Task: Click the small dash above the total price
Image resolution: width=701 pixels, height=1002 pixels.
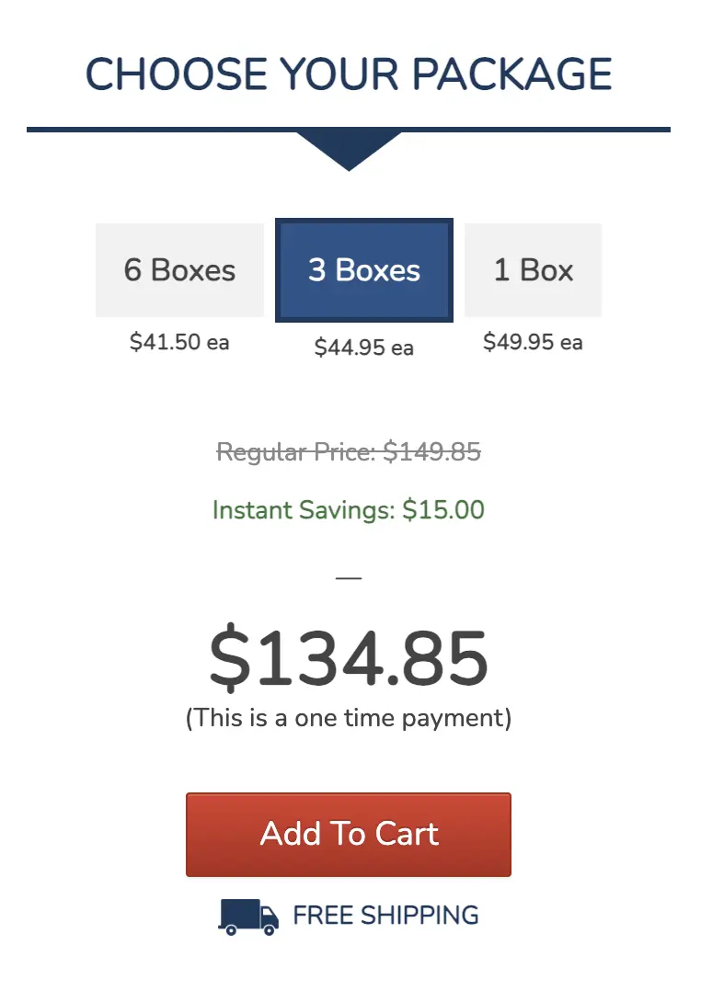Action: point(349,577)
